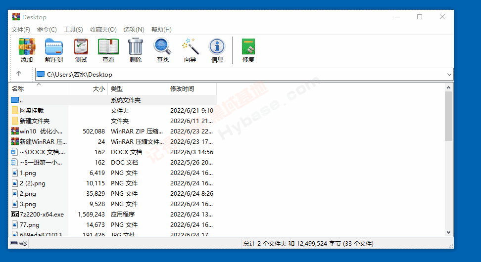Click the scrollbar up arrow
The height and width of the screenshot is (262, 481).
(x=448, y=87)
